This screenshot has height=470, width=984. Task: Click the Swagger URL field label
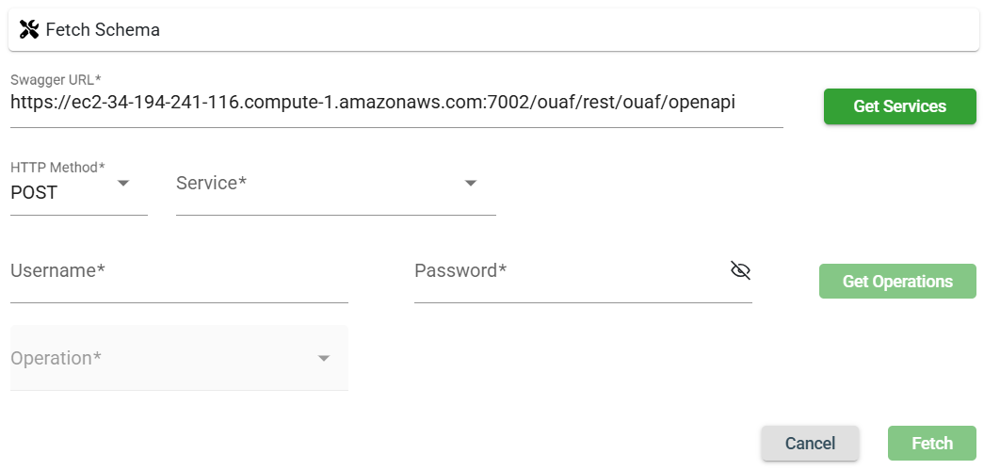tap(56, 78)
